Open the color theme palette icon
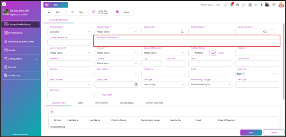 (x=267, y=5)
